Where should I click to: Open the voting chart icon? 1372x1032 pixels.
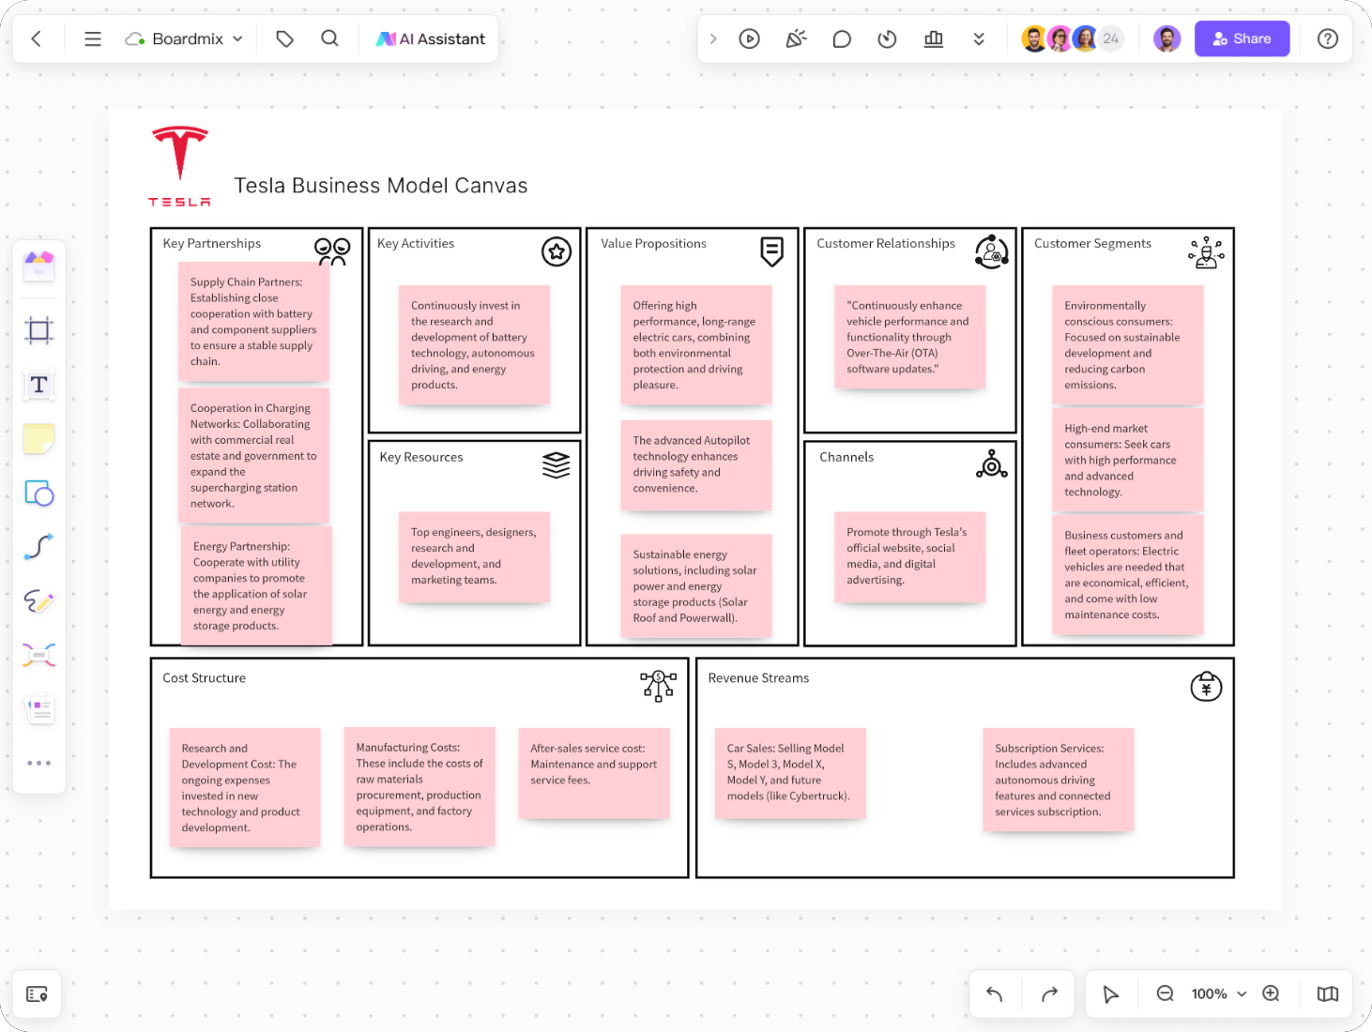click(x=933, y=38)
